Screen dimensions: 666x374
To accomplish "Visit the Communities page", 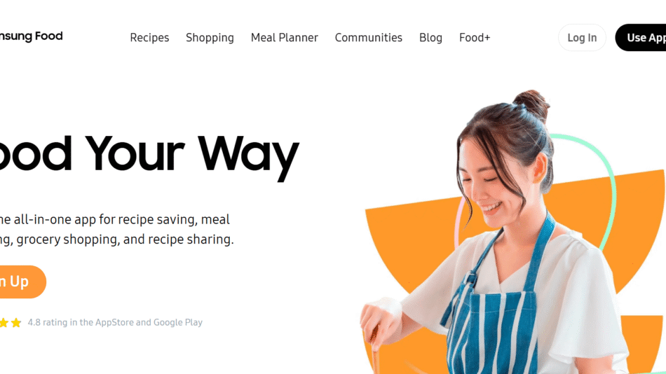I will click(x=368, y=38).
